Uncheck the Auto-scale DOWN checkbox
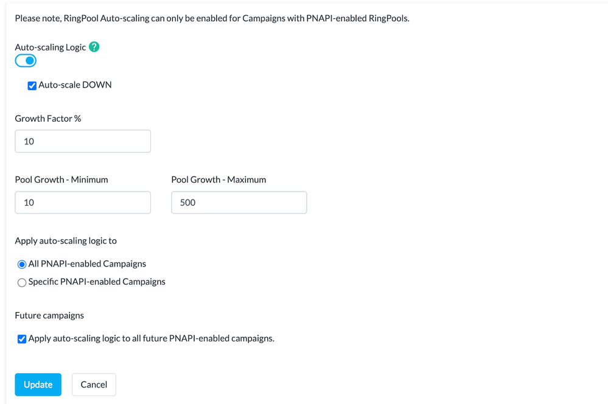This screenshot has height=404, width=608. pos(32,86)
